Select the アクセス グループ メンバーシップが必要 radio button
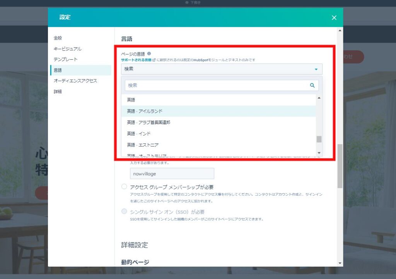 pos(124,186)
